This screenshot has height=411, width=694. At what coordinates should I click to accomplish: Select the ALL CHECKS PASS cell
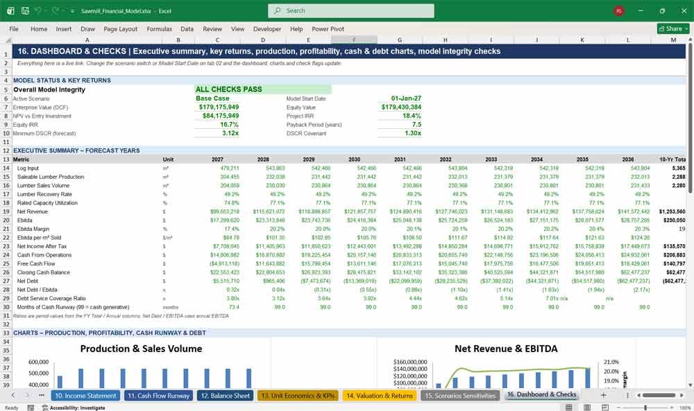pyautogui.click(x=263, y=89)
